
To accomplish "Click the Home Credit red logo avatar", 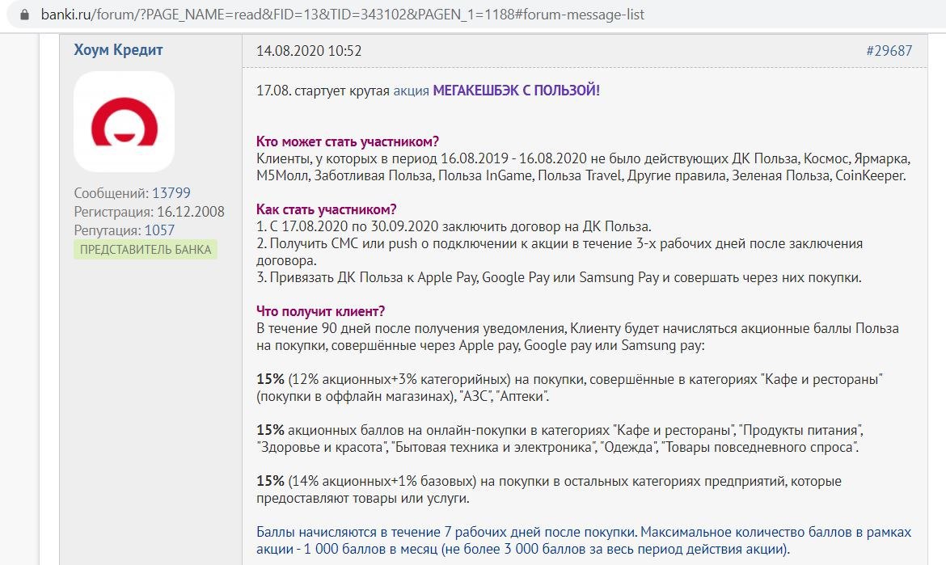I will pos(125,122).
